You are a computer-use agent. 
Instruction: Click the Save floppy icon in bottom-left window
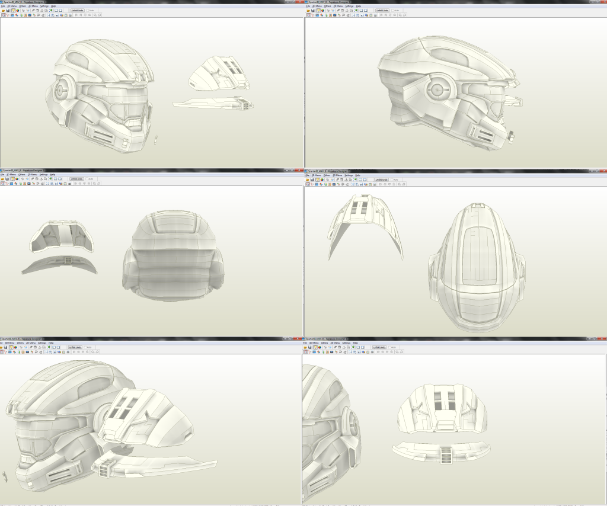tap(5, 347)
